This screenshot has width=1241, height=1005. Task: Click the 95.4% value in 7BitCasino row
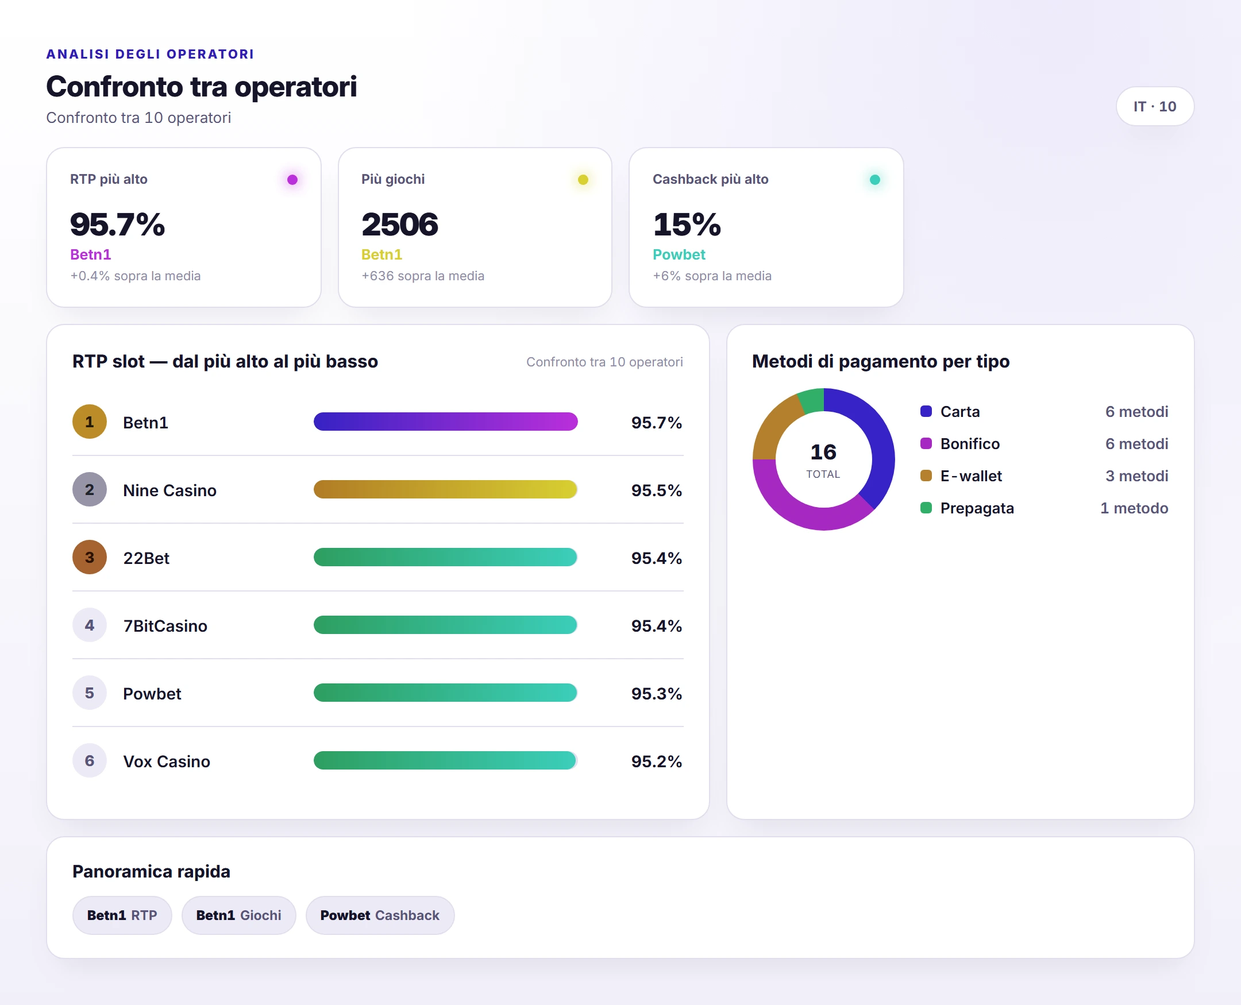pos(657,626)
